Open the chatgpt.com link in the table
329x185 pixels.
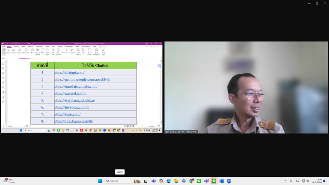tap(70, 72)
